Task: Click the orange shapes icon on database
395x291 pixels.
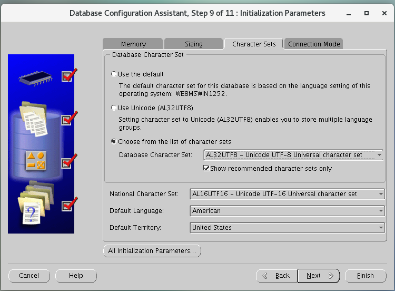Action: coord(36,161)
